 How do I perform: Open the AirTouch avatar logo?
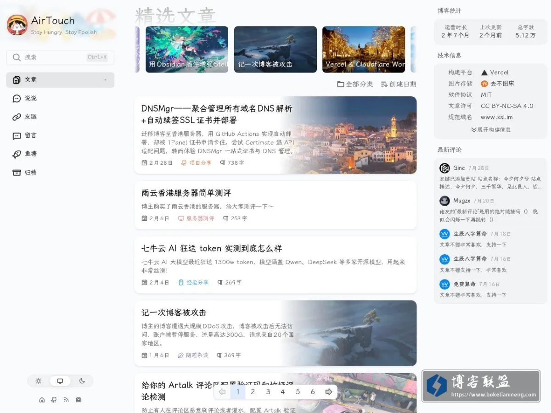(17, 25)
